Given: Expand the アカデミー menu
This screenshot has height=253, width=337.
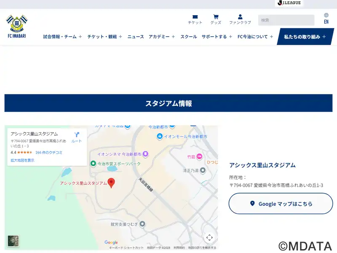Looking at the screenshot, I should pos(162,37).
